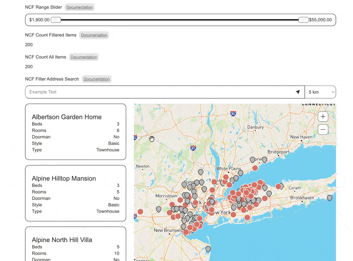Select the Albertson Garden Home card
The image size is (353, 261).
75,132
